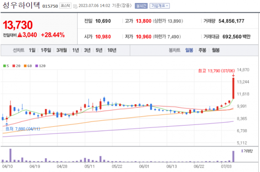Click the 14,870 price axis label
The height and width of the screenshot is (172, 260).
[x=243, y=70]
